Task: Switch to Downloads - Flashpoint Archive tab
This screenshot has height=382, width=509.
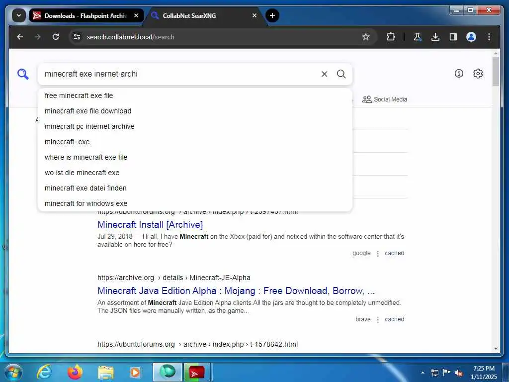Action: [85, 15]
